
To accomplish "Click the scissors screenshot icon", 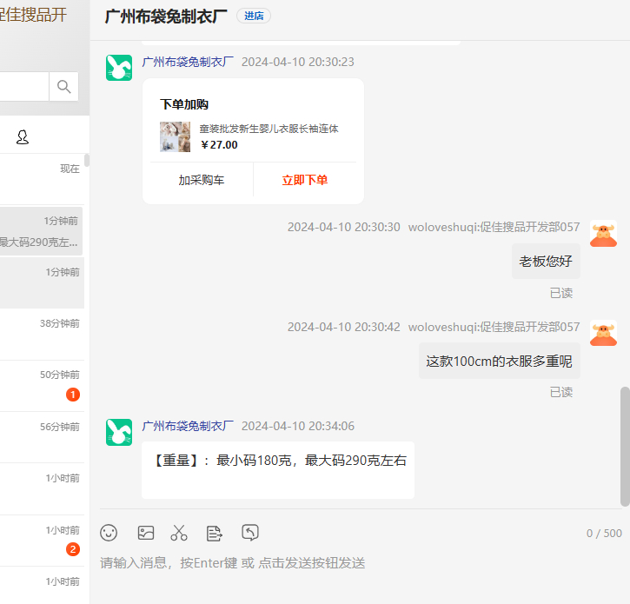I will [179, 533].
